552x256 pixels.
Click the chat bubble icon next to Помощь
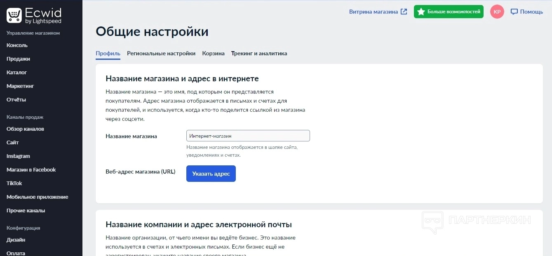(514, 12)
